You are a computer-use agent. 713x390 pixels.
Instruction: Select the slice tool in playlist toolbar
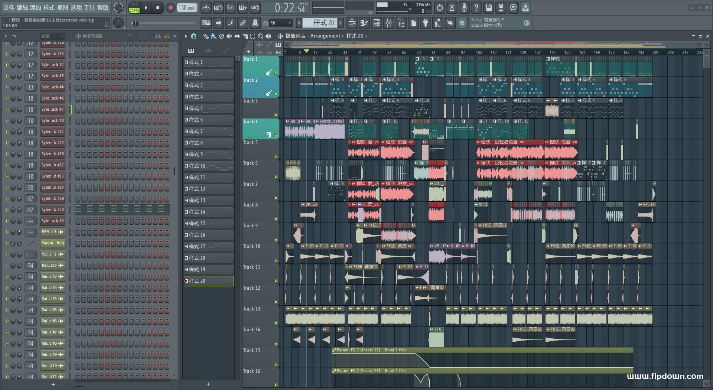(245, 36)
